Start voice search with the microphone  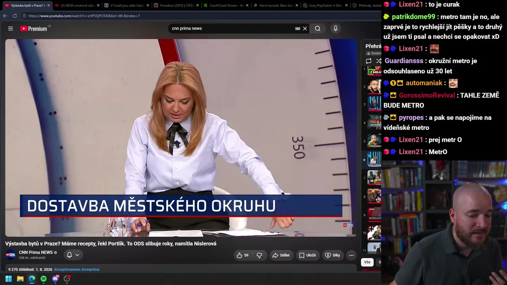click(x=335, y=28)
